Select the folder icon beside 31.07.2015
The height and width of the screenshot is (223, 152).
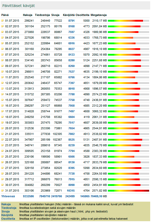point(2,191)
